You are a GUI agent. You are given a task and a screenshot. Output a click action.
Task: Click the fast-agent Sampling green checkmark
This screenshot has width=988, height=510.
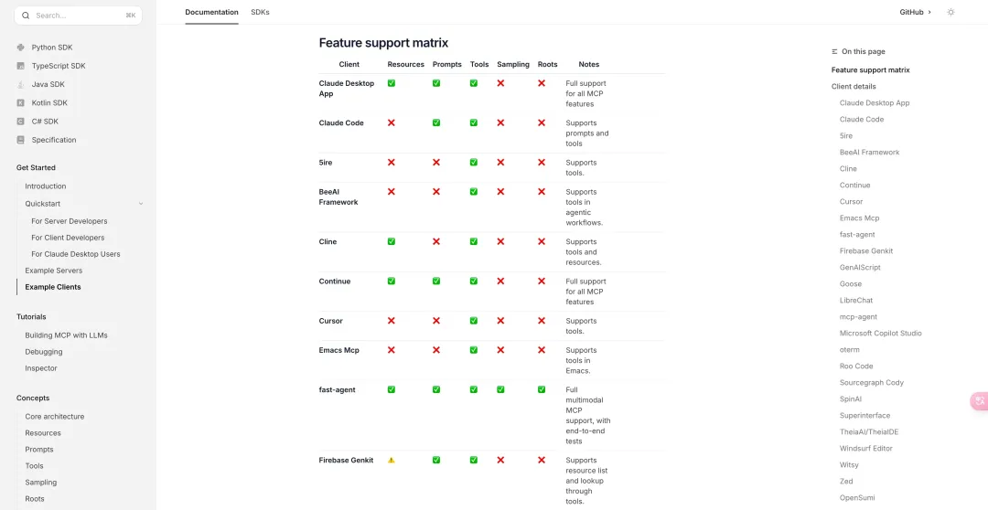click(500, 389)
